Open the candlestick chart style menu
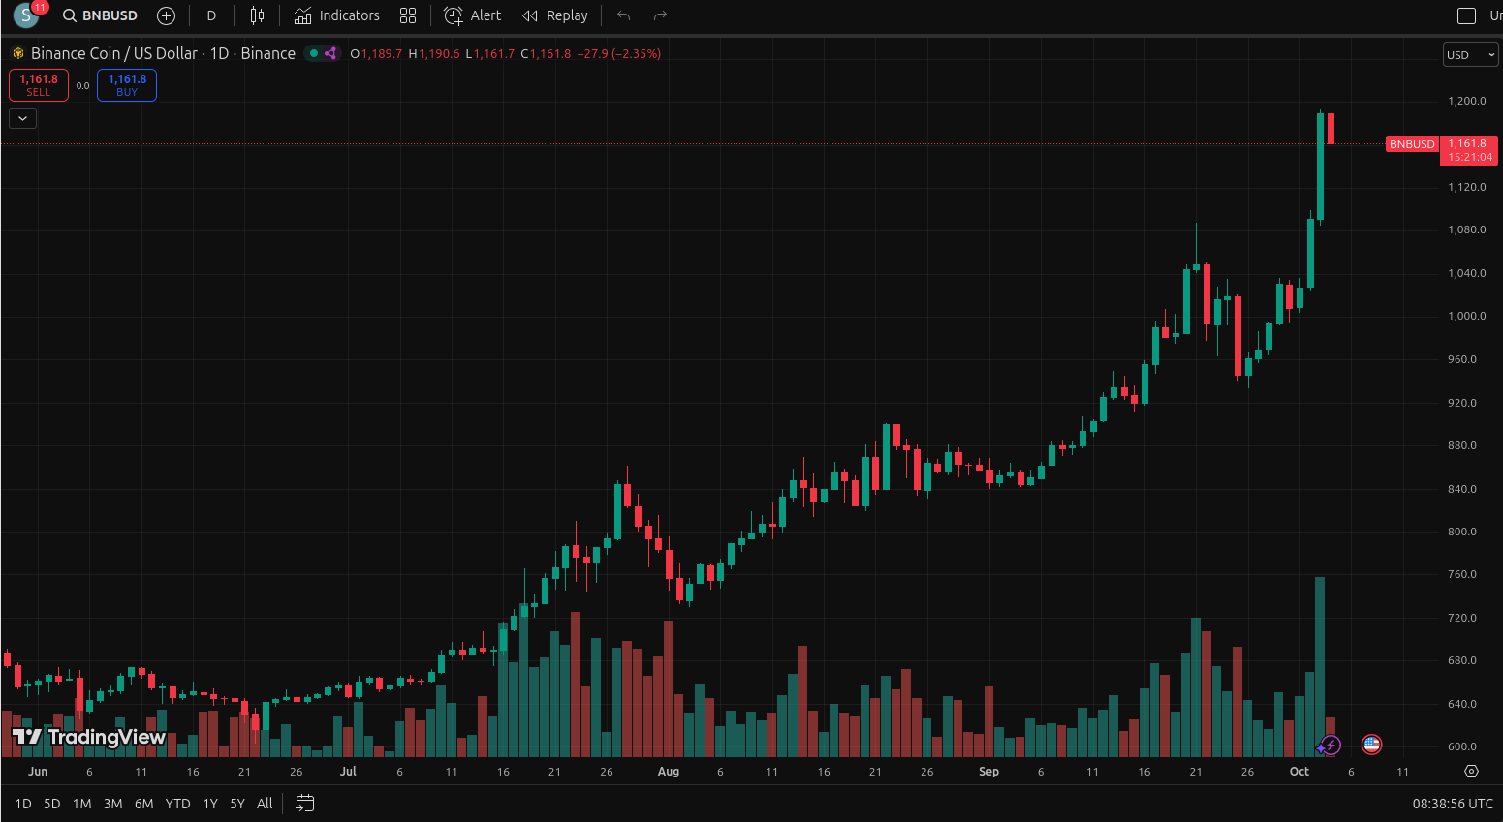 pos(257,15)
